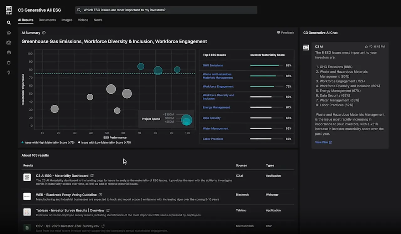Click the gray bubble near ESG performance 39
The image size is (401, 234).
click(90, 97)
